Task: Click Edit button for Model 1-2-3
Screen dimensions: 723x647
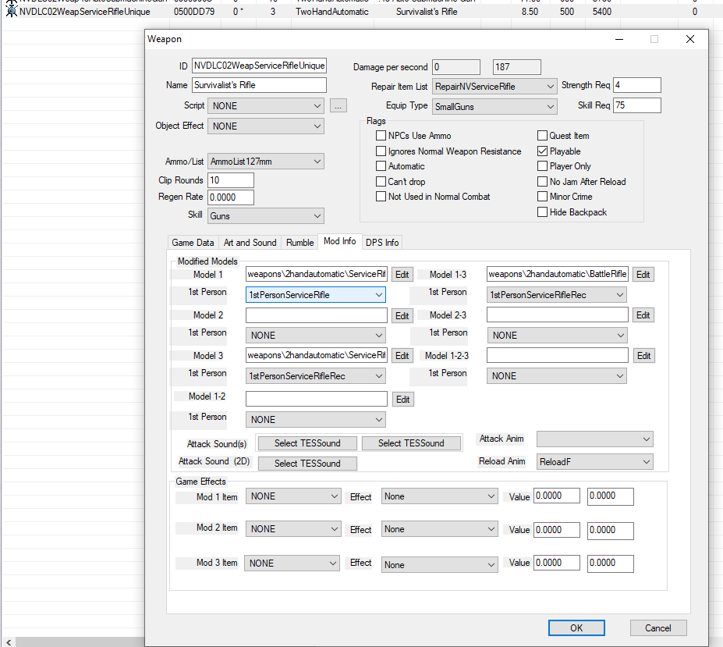Action: [x=643, y=356]
